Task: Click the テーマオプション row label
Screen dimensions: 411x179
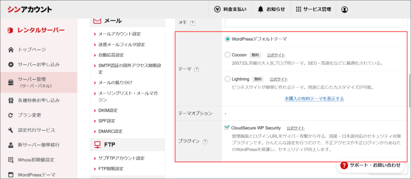Action: [x=195, y=114]
